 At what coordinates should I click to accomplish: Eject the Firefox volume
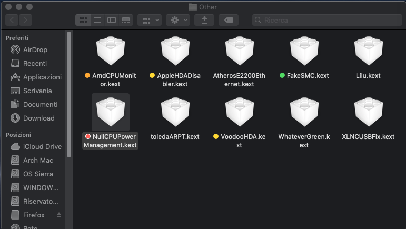[59, 215]
